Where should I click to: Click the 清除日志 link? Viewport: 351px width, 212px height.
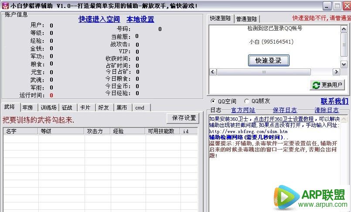(327, 110)
